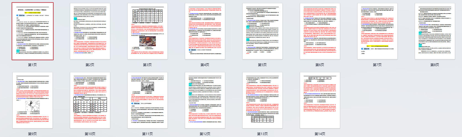Click the "第9页" page label
This screenshot has width=462, height=137.
click(x=33, y=134)
